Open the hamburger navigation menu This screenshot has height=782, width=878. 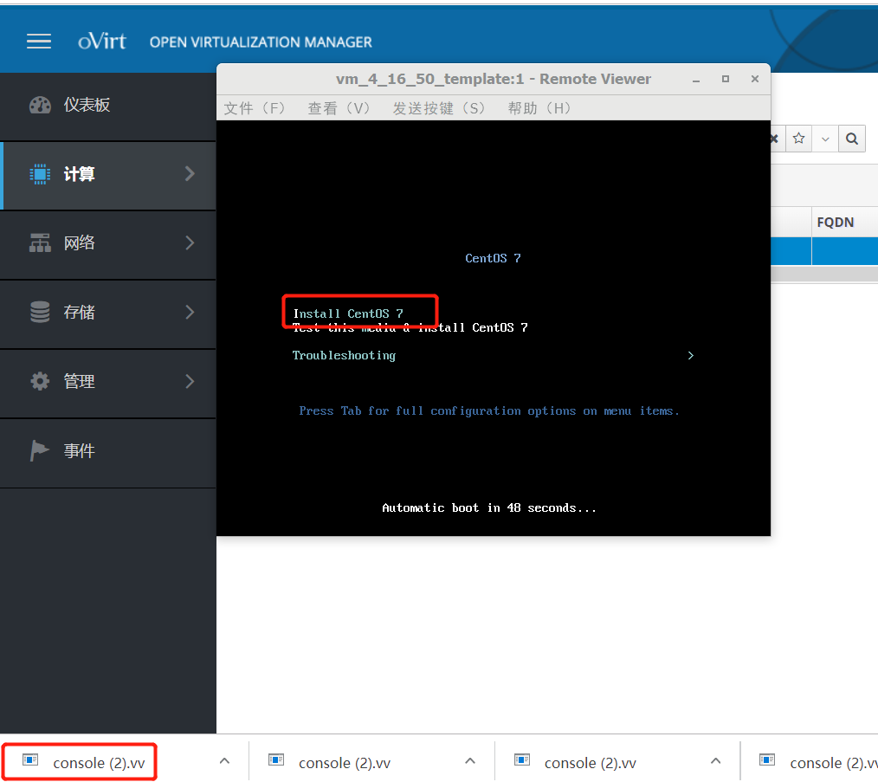(39, 42)
